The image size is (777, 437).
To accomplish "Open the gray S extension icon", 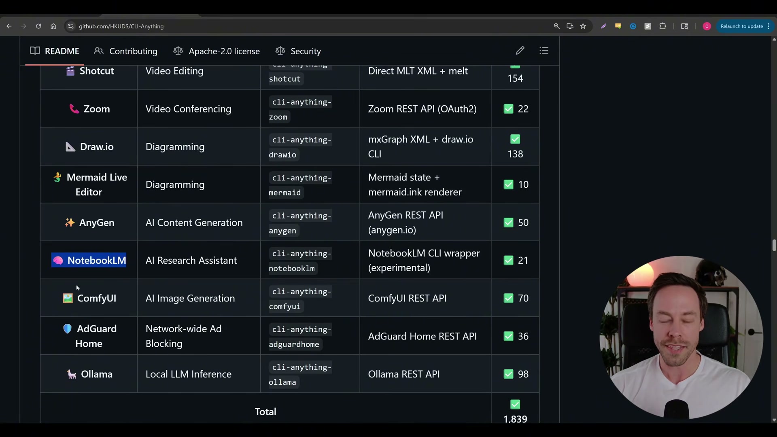I will pos(647,26).
